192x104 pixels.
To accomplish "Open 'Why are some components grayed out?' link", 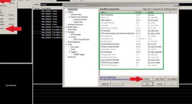I will pos(114,79).
